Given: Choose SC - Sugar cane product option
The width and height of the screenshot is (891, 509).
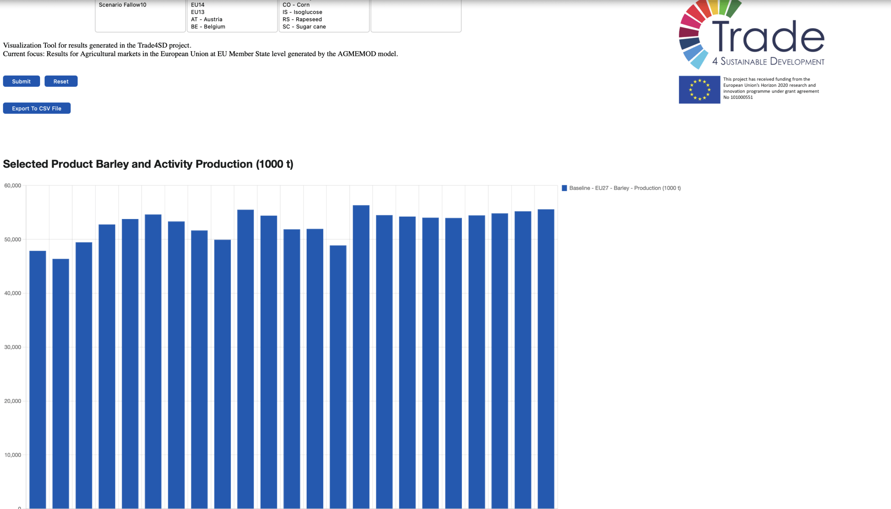Looking at the screenshot, I should point(304,27).
